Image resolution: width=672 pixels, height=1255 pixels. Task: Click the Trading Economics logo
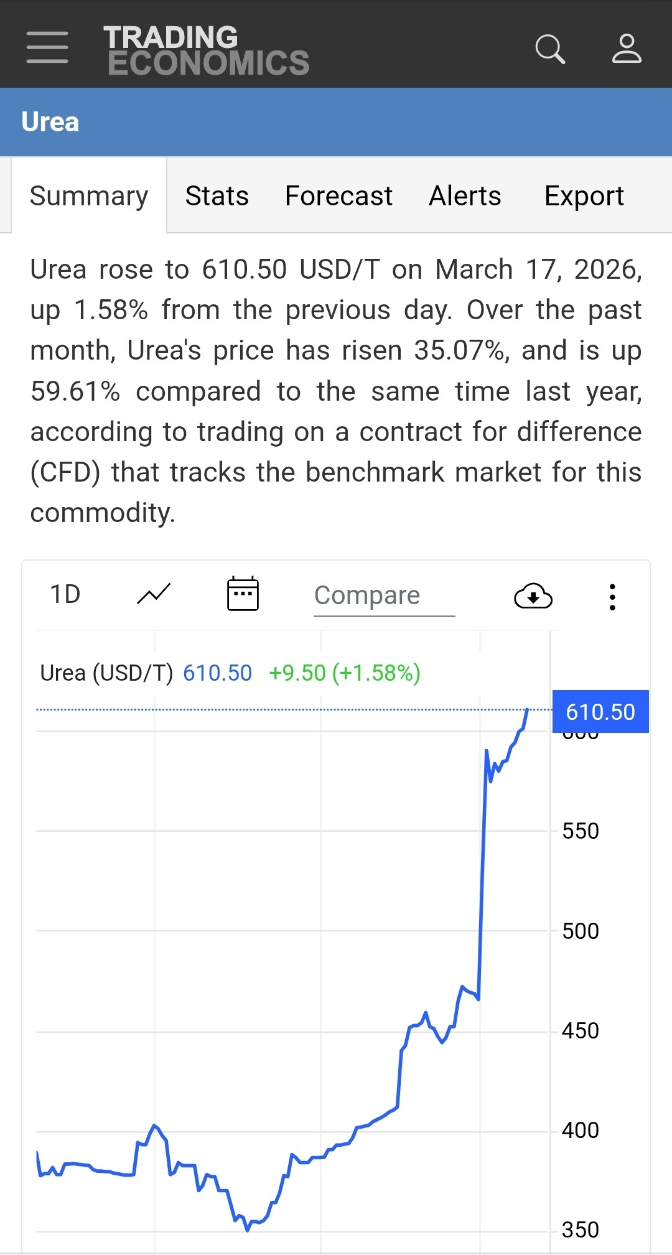tap(207, 50)
